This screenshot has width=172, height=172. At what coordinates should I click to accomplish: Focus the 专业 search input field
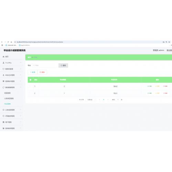coord(45,65)
